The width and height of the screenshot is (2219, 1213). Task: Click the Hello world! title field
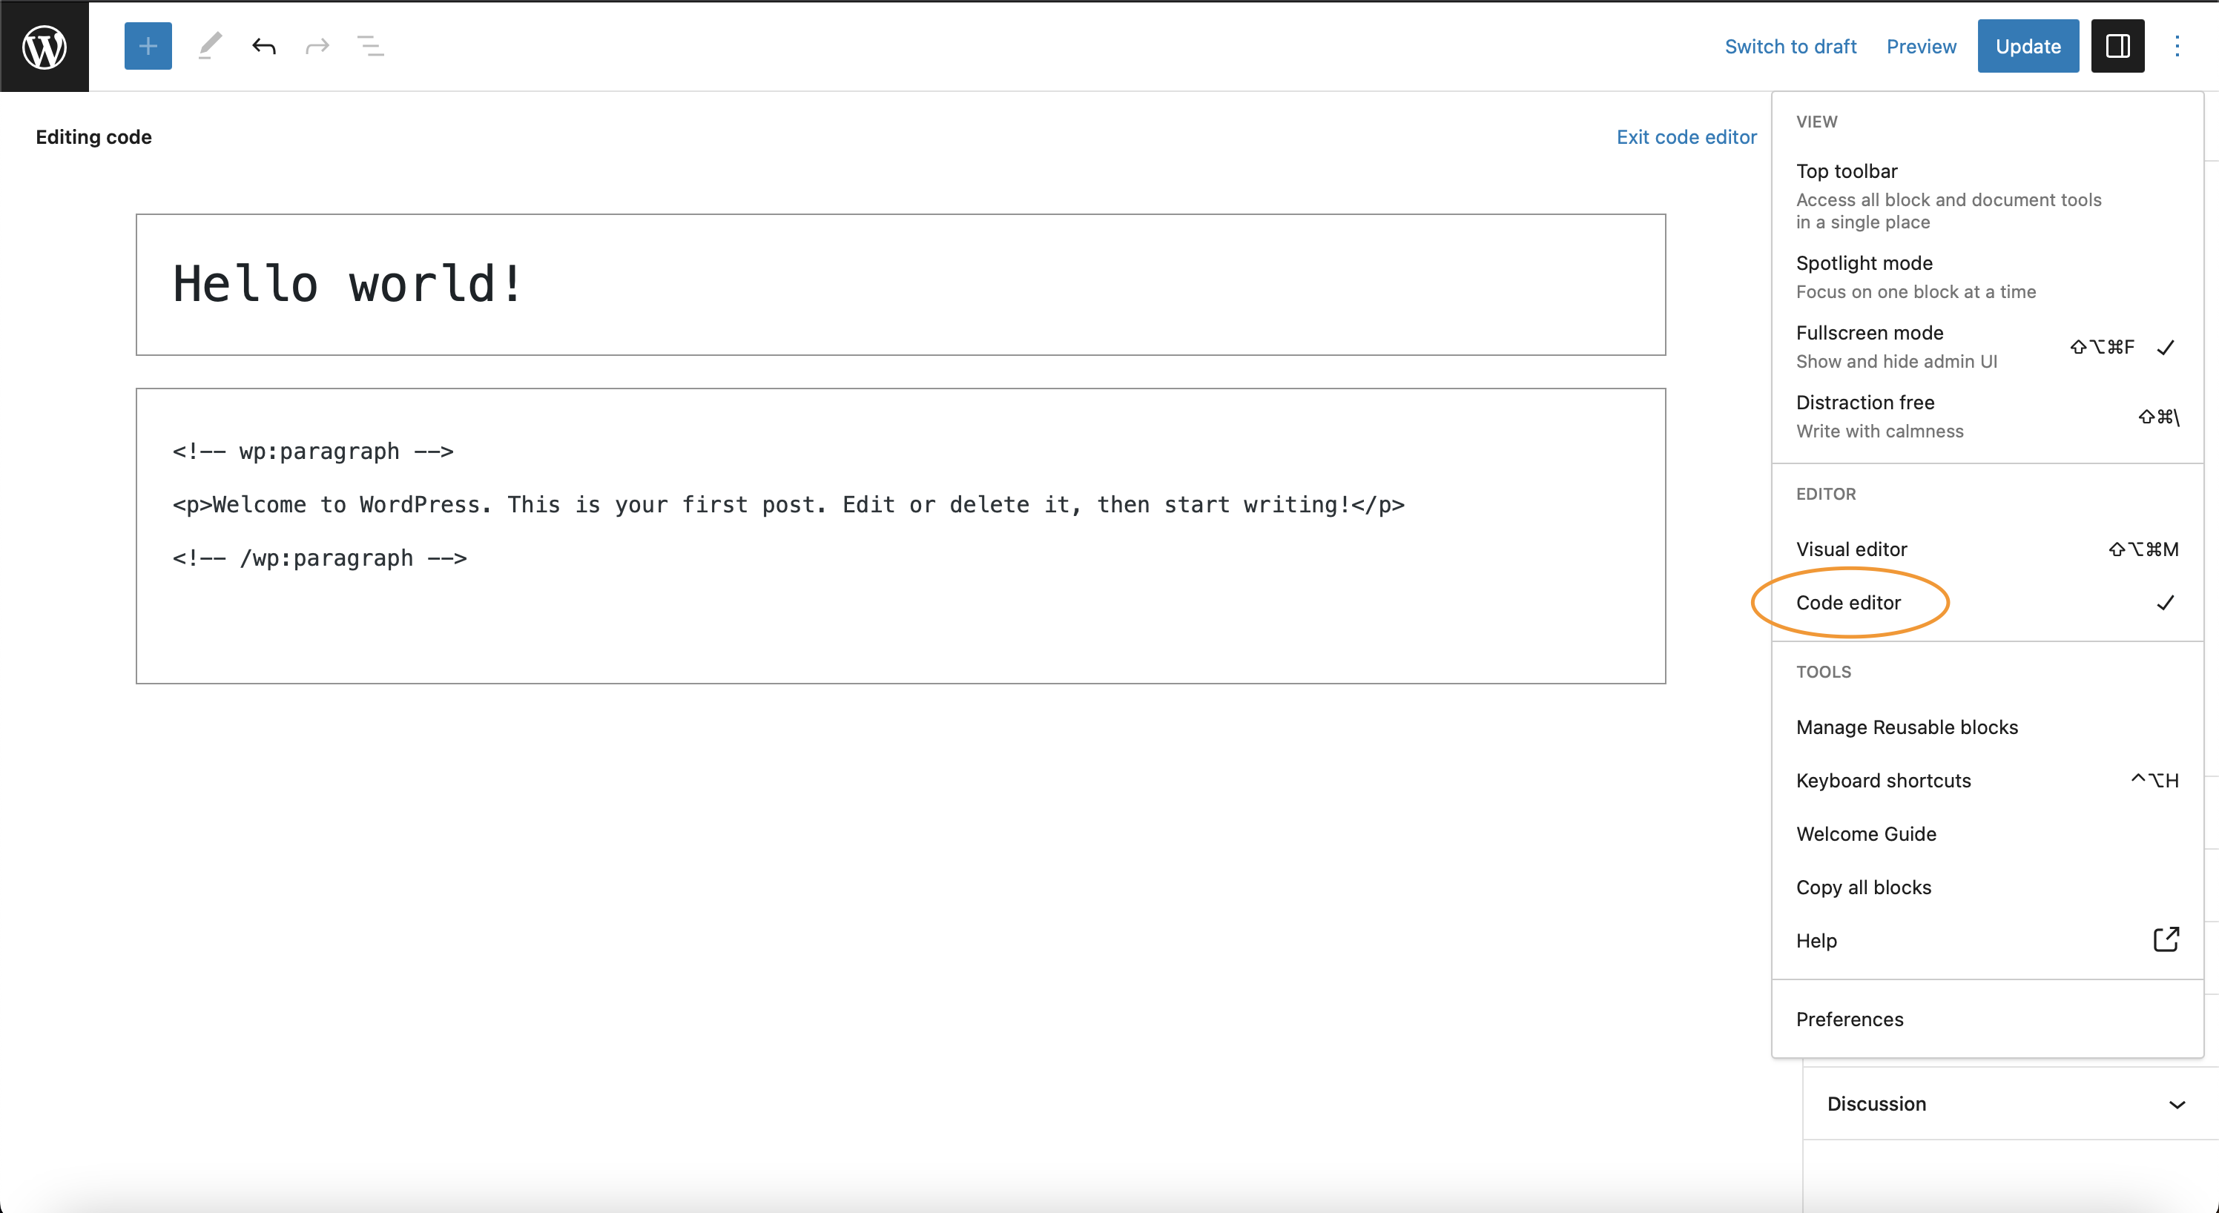pyautogui.click(x=900, y=285)
